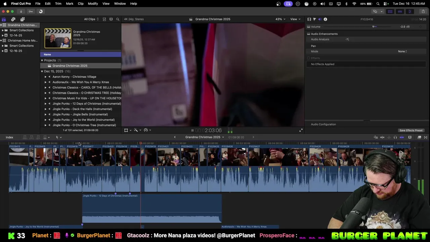The width and height of the screenshot is (430, 242).
Task: Open timeline clip appearance filmstrip button
Action: 410,137
